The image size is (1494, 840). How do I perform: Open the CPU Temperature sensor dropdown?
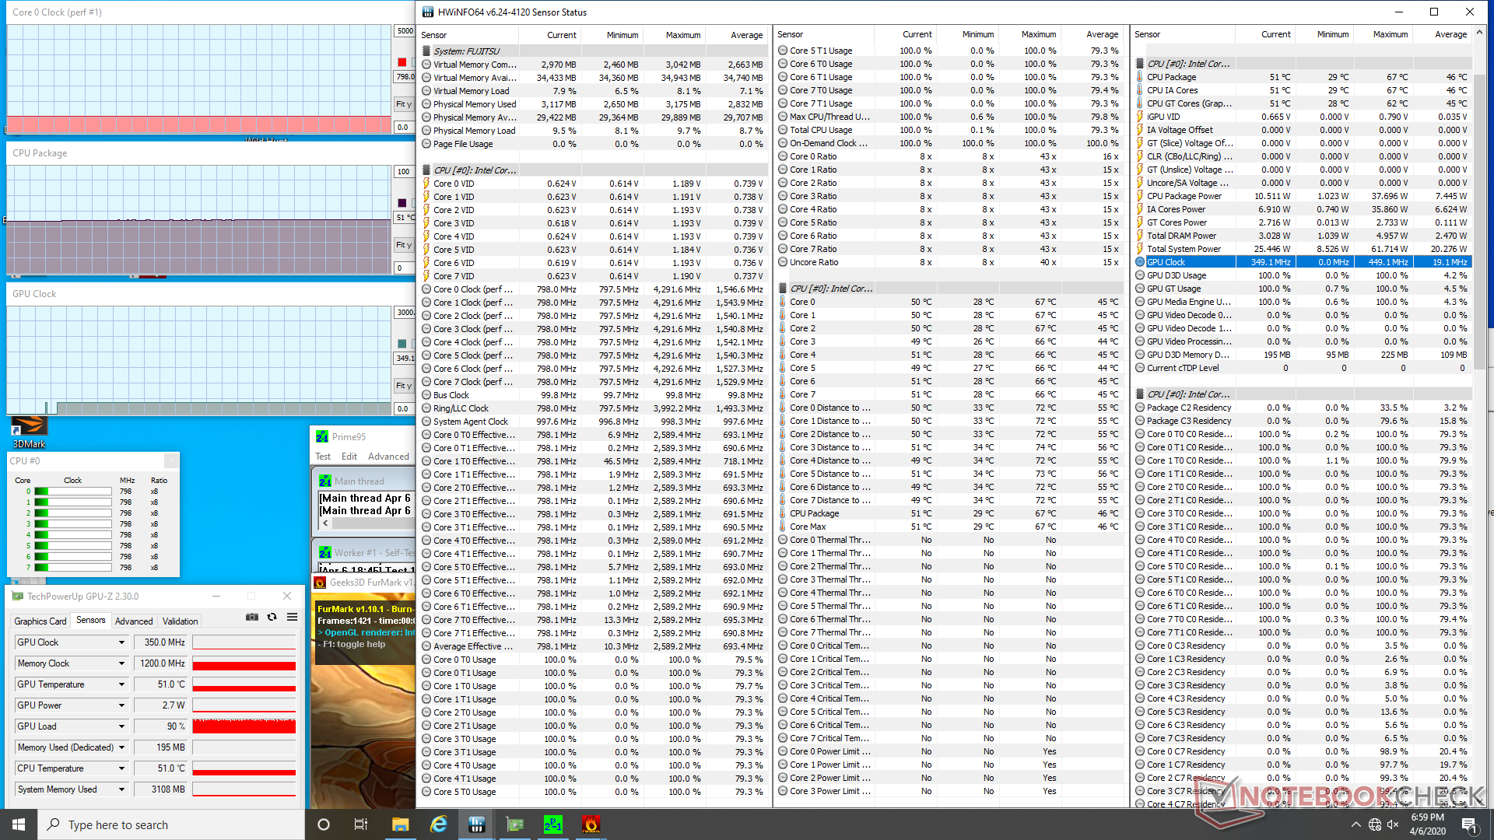(x=121, y=768)
